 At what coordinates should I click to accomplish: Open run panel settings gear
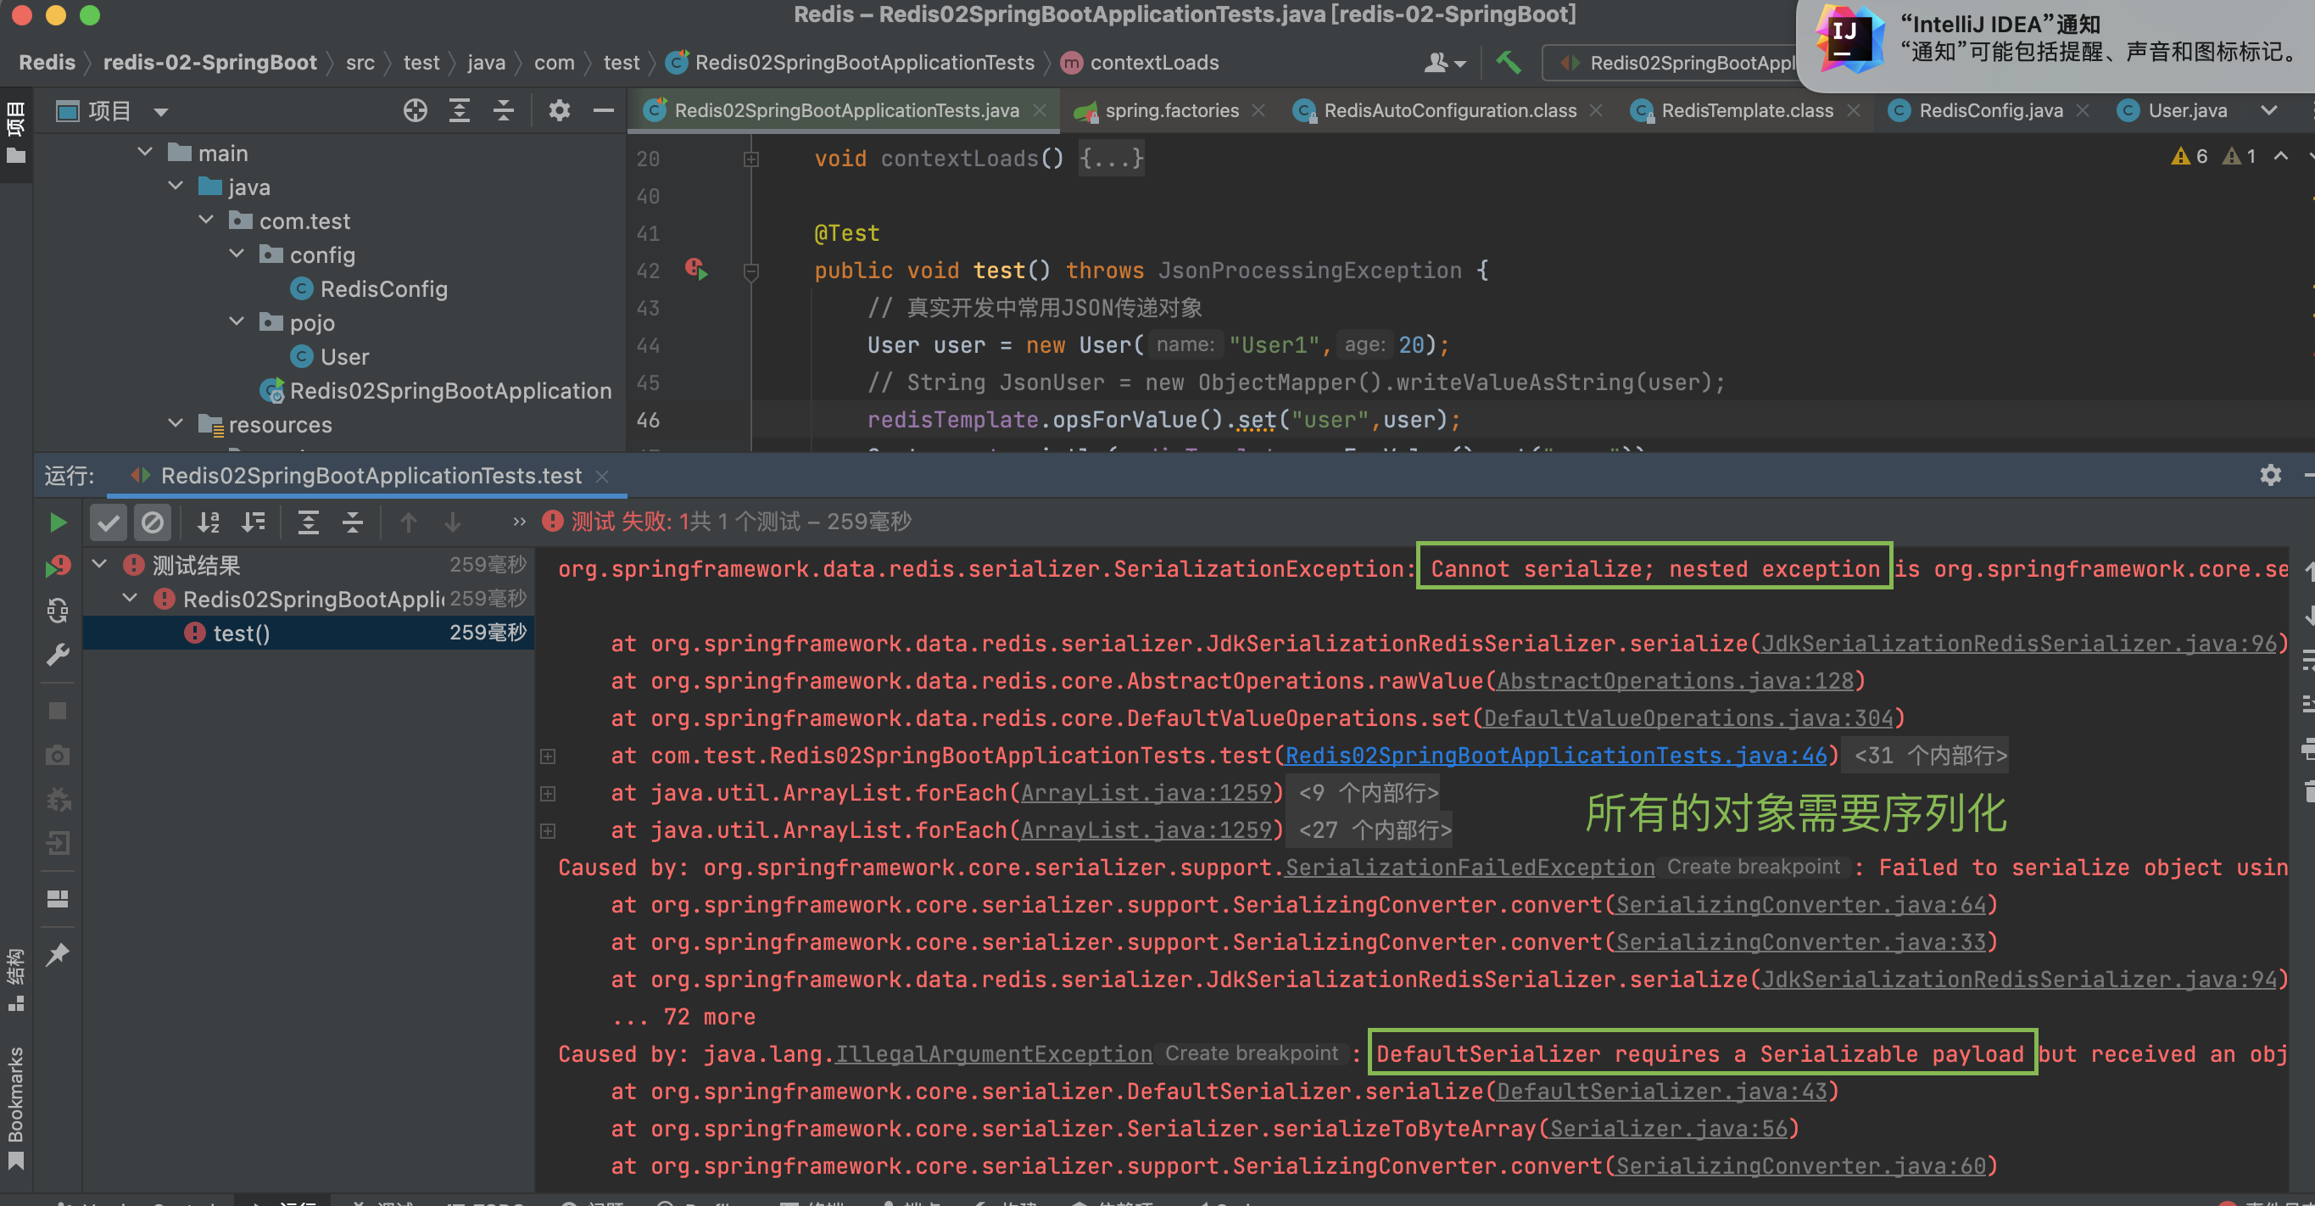coord(2270,476)
